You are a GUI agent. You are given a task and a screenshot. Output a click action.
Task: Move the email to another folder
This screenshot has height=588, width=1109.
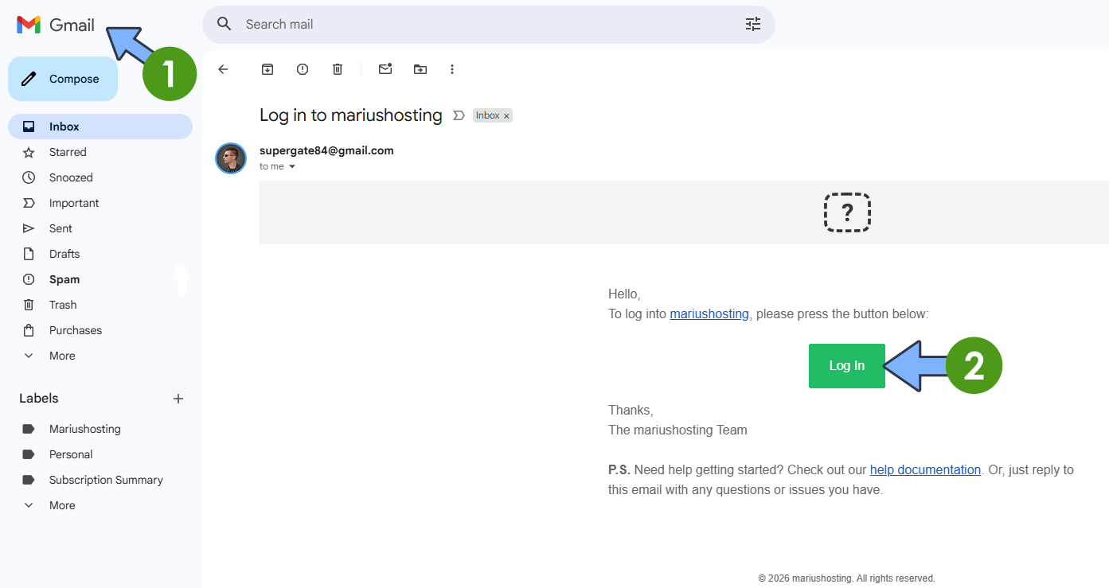(420, 69)
